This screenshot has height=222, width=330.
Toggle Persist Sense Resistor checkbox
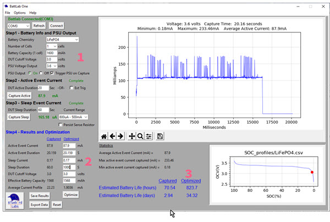pos(61,125)
